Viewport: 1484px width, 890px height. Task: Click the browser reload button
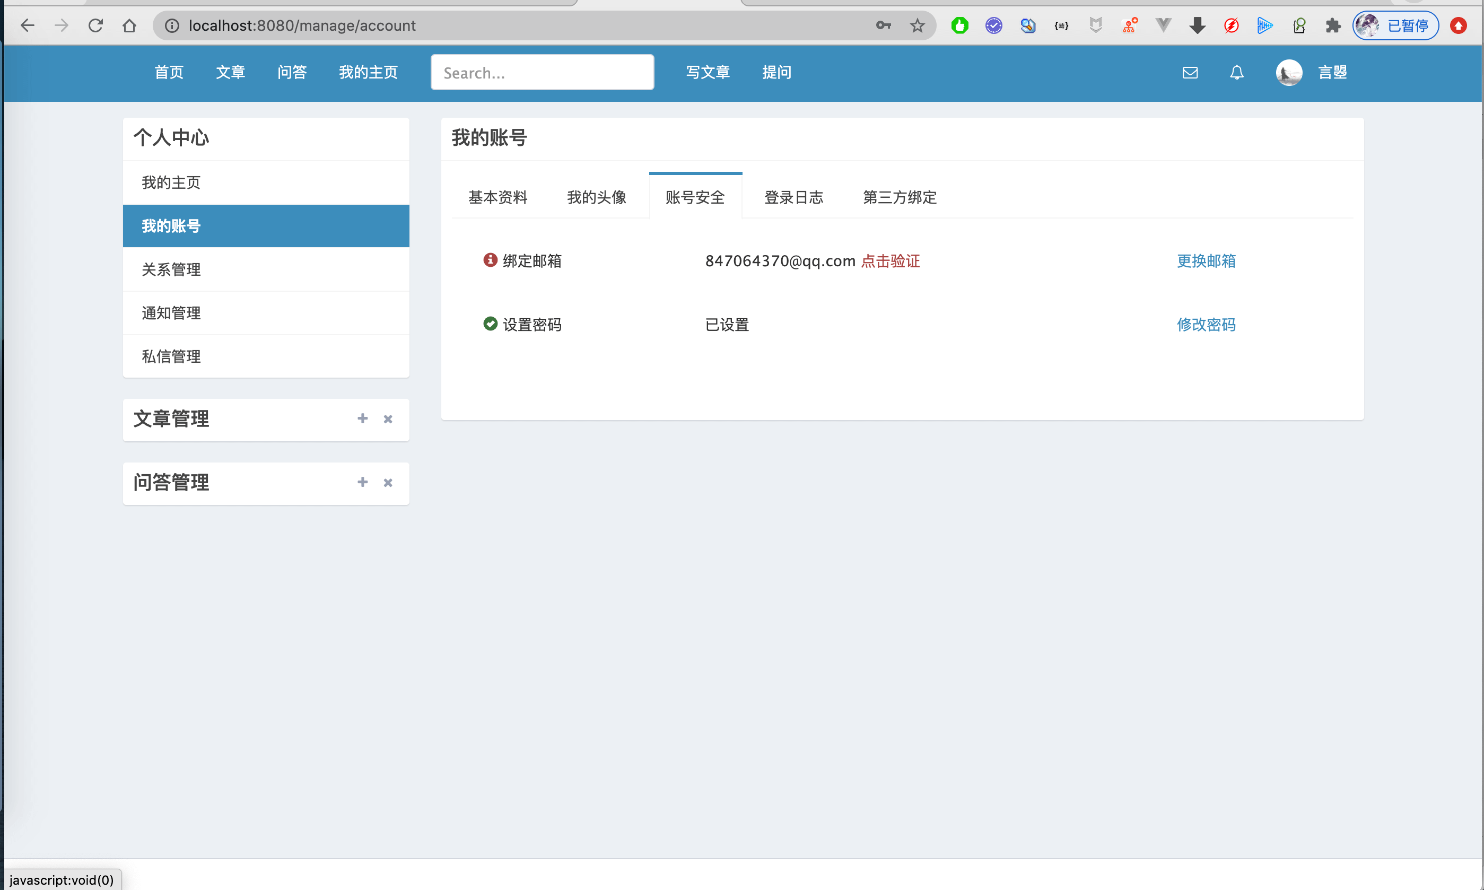(x=95, y=25)
